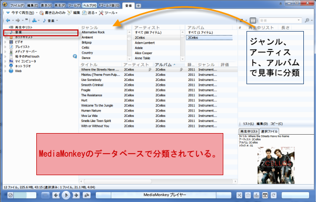Click the MediaMonkey プレイヤー seek bar

click(x=163, y=195)
